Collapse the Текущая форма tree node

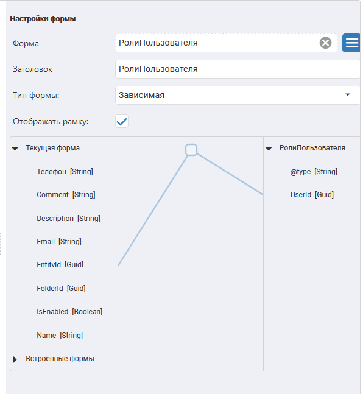tap(15, 149)
